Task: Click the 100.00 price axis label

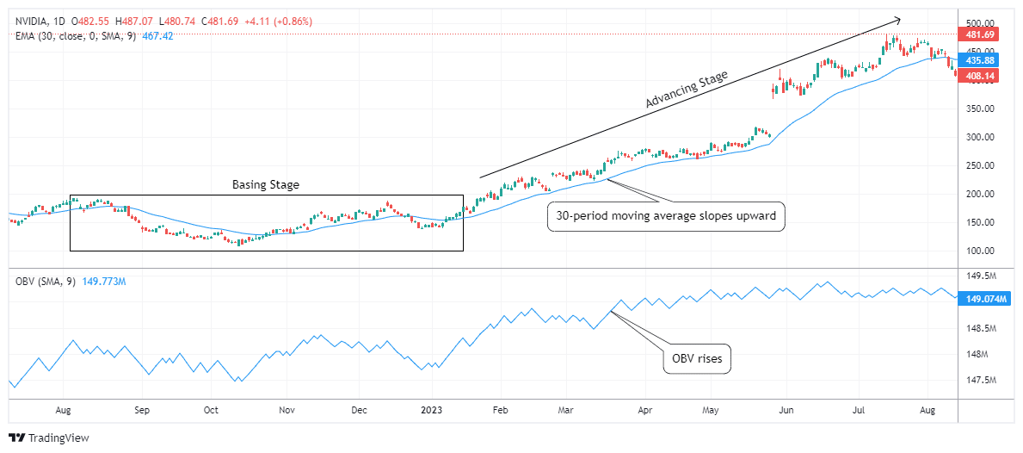Action: coord(980,251)
